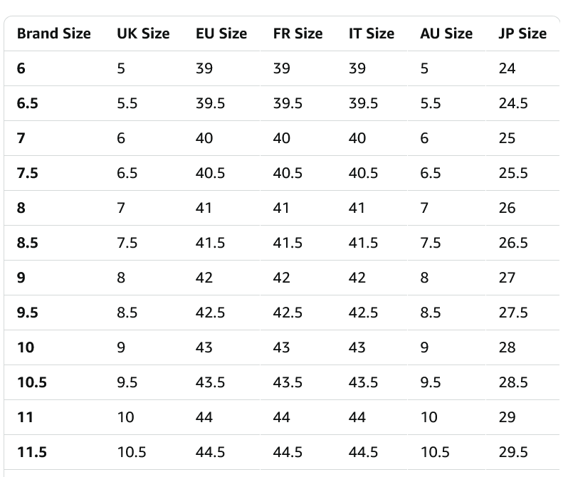The image size is (568, 477).
Task: Click the EU Size column header
Action: (221, 33)
